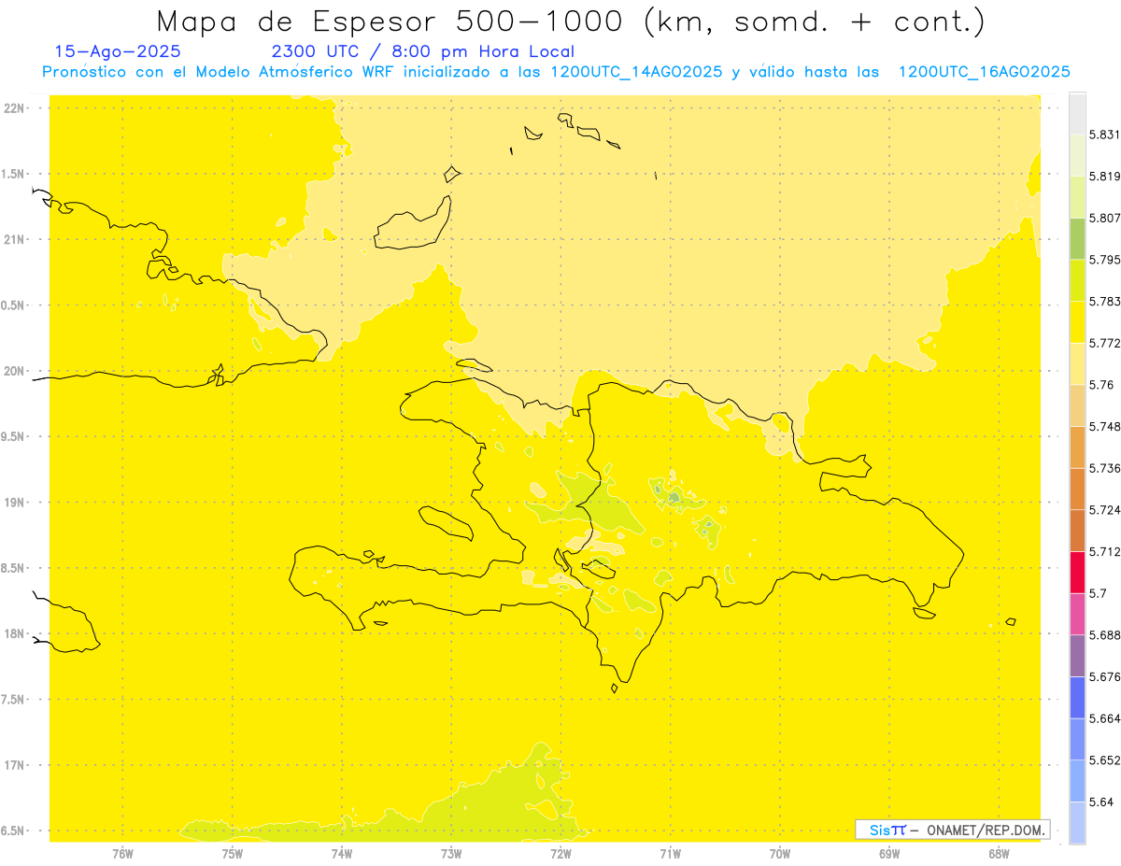Click the legend value 5.676

point(1104,676)
